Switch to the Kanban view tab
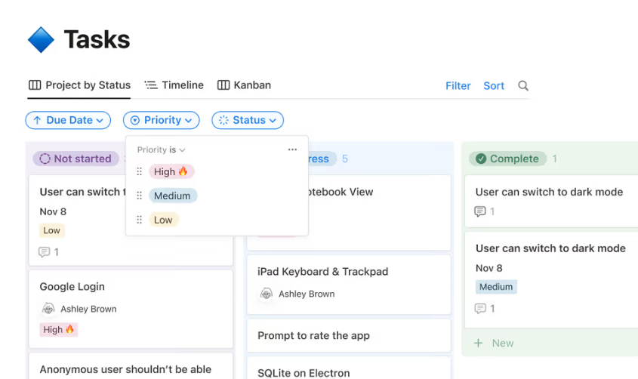 tap(244, 85)
